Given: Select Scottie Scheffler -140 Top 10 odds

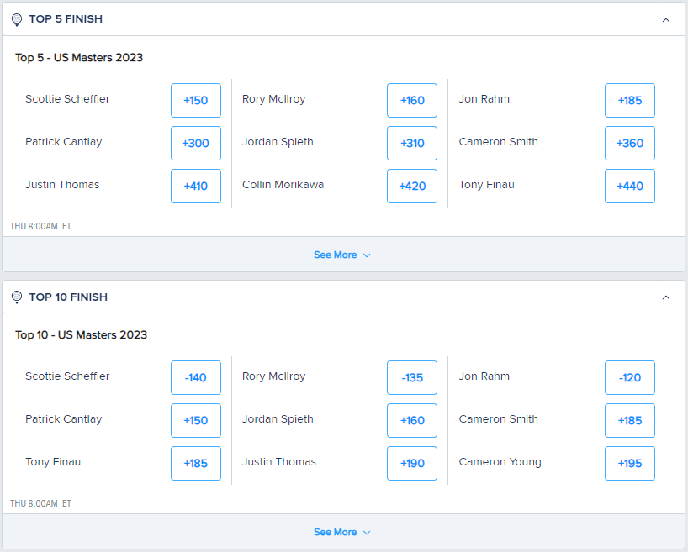Looking at the screenshot, I should pos(196,377).
